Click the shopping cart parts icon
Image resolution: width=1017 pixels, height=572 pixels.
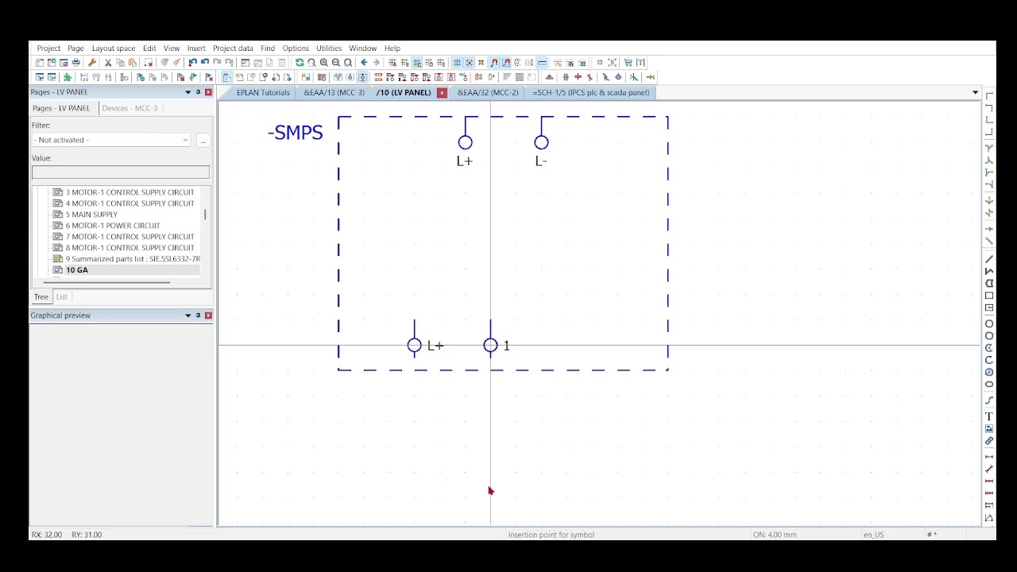[628, 63]
